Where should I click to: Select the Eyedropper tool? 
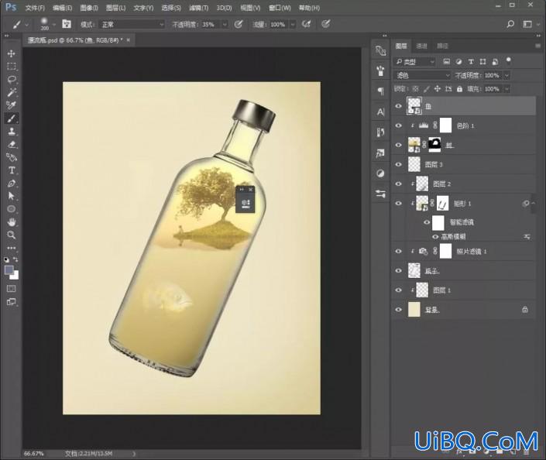click(11, 105)
